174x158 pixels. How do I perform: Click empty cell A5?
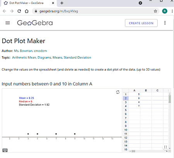click(x=134, y=110)
